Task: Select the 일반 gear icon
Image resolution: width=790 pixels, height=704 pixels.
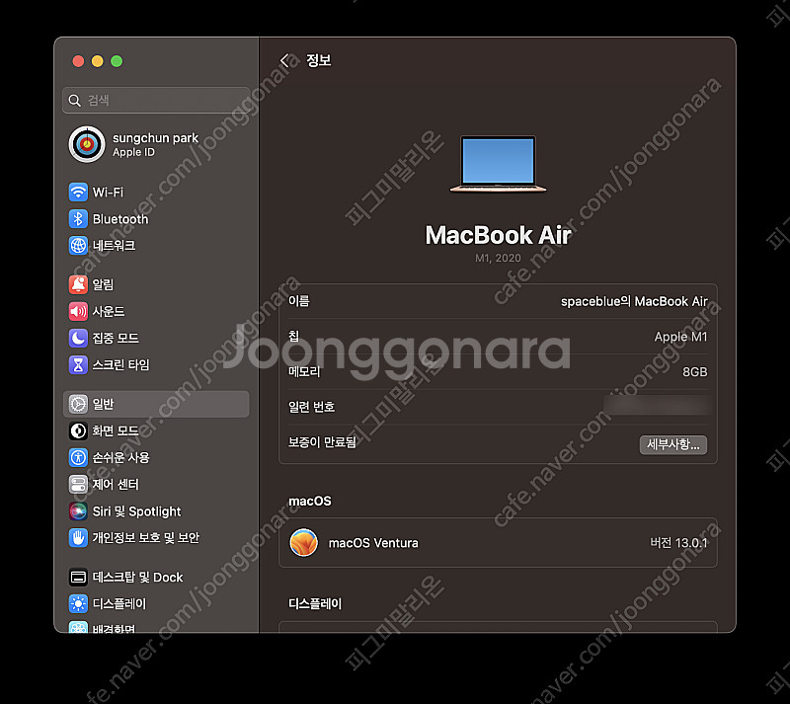Action: [78, 404]
